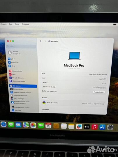This screenshot has height=157, width=118.
Task: Launch Reminders from the Dock
Action: click(x=64, y=126)
